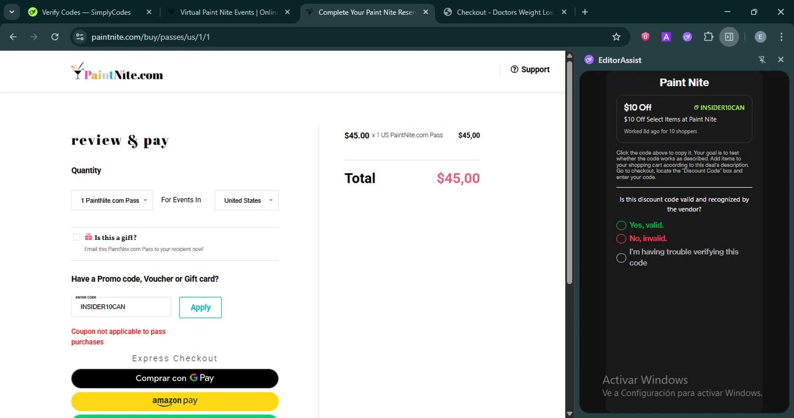Close the EditorAssist side panel
Screen dimensions: 794x418
point(781,60)
